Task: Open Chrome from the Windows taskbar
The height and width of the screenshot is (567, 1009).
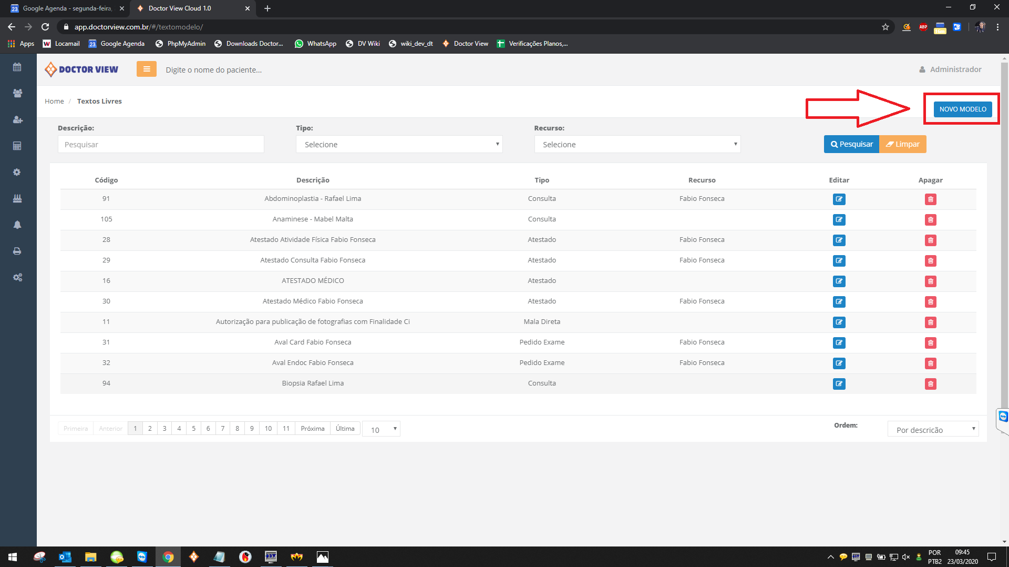Action: (x=168, y=557)
